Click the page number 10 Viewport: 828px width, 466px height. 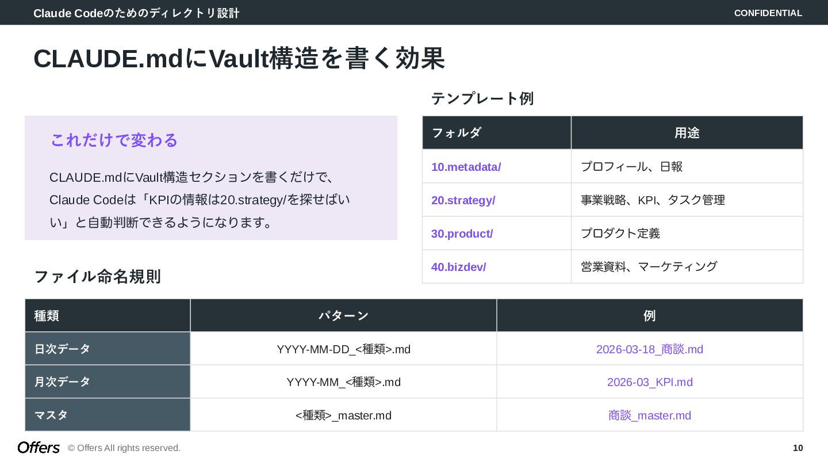pyautogui.click(x=798, y=448)
